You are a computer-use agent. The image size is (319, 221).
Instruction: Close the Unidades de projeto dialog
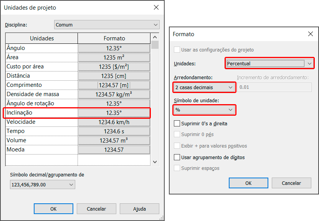coord(156,7)
